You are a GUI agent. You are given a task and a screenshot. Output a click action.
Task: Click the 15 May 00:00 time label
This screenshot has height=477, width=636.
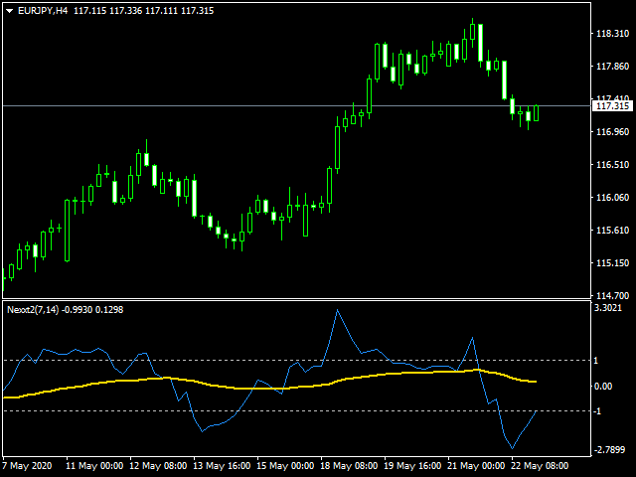click(285, 466)
